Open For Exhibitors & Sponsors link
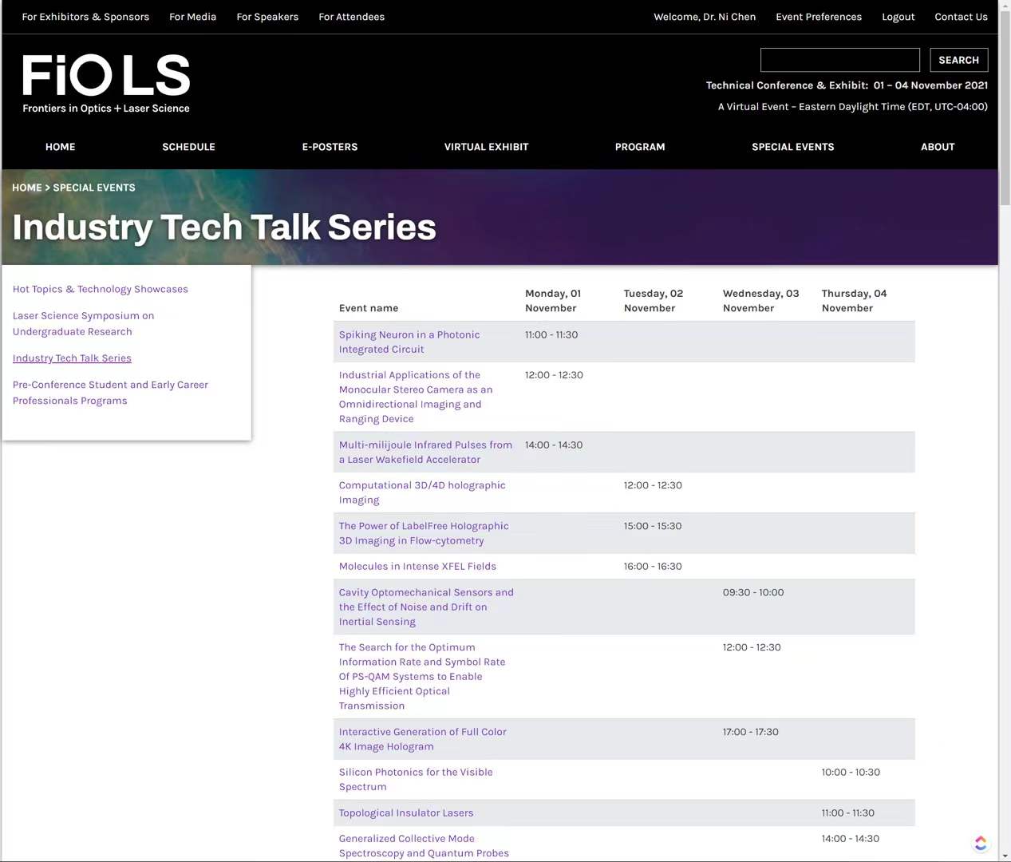 tap(85, 17)
